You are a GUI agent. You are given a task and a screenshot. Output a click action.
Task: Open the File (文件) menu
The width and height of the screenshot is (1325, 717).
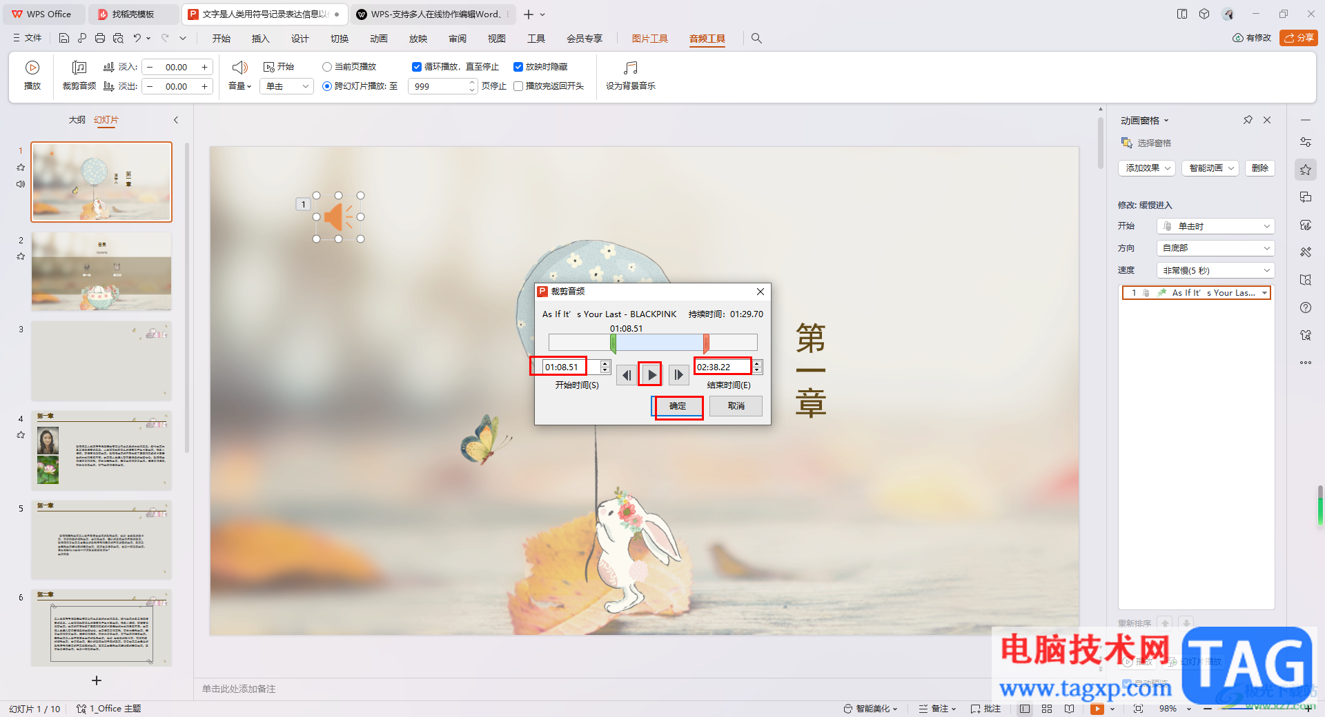point(28,38)
